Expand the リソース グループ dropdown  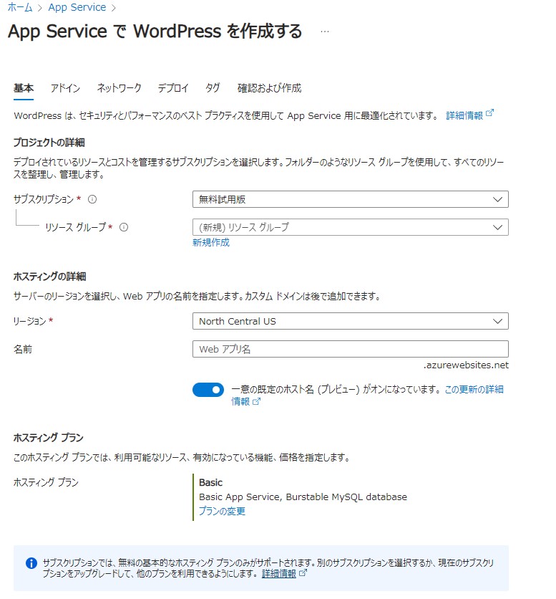351,227
